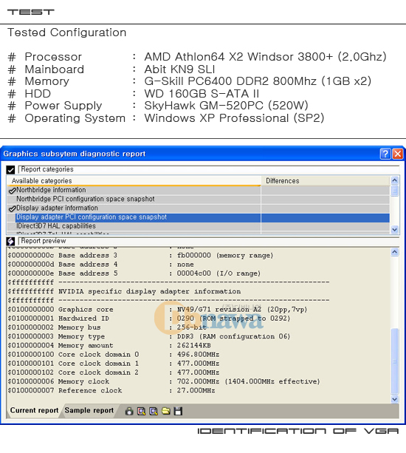Click Core clock domain 1 line
Viewport: 406px width, 453px height.
click(114, 364)
